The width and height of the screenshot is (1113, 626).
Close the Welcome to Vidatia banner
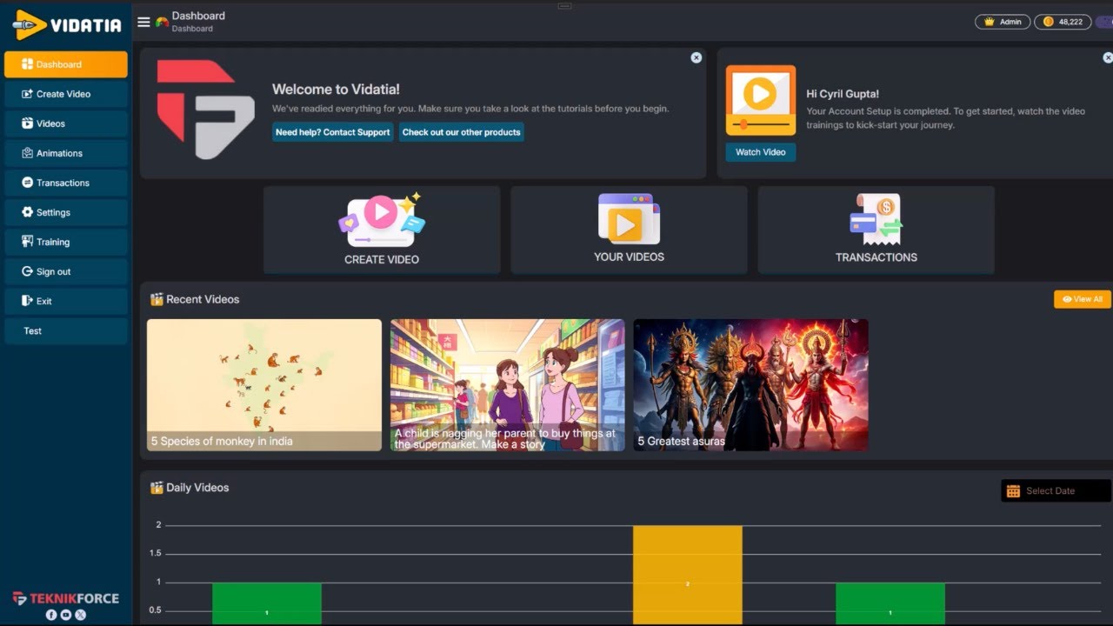coord(696,57)
